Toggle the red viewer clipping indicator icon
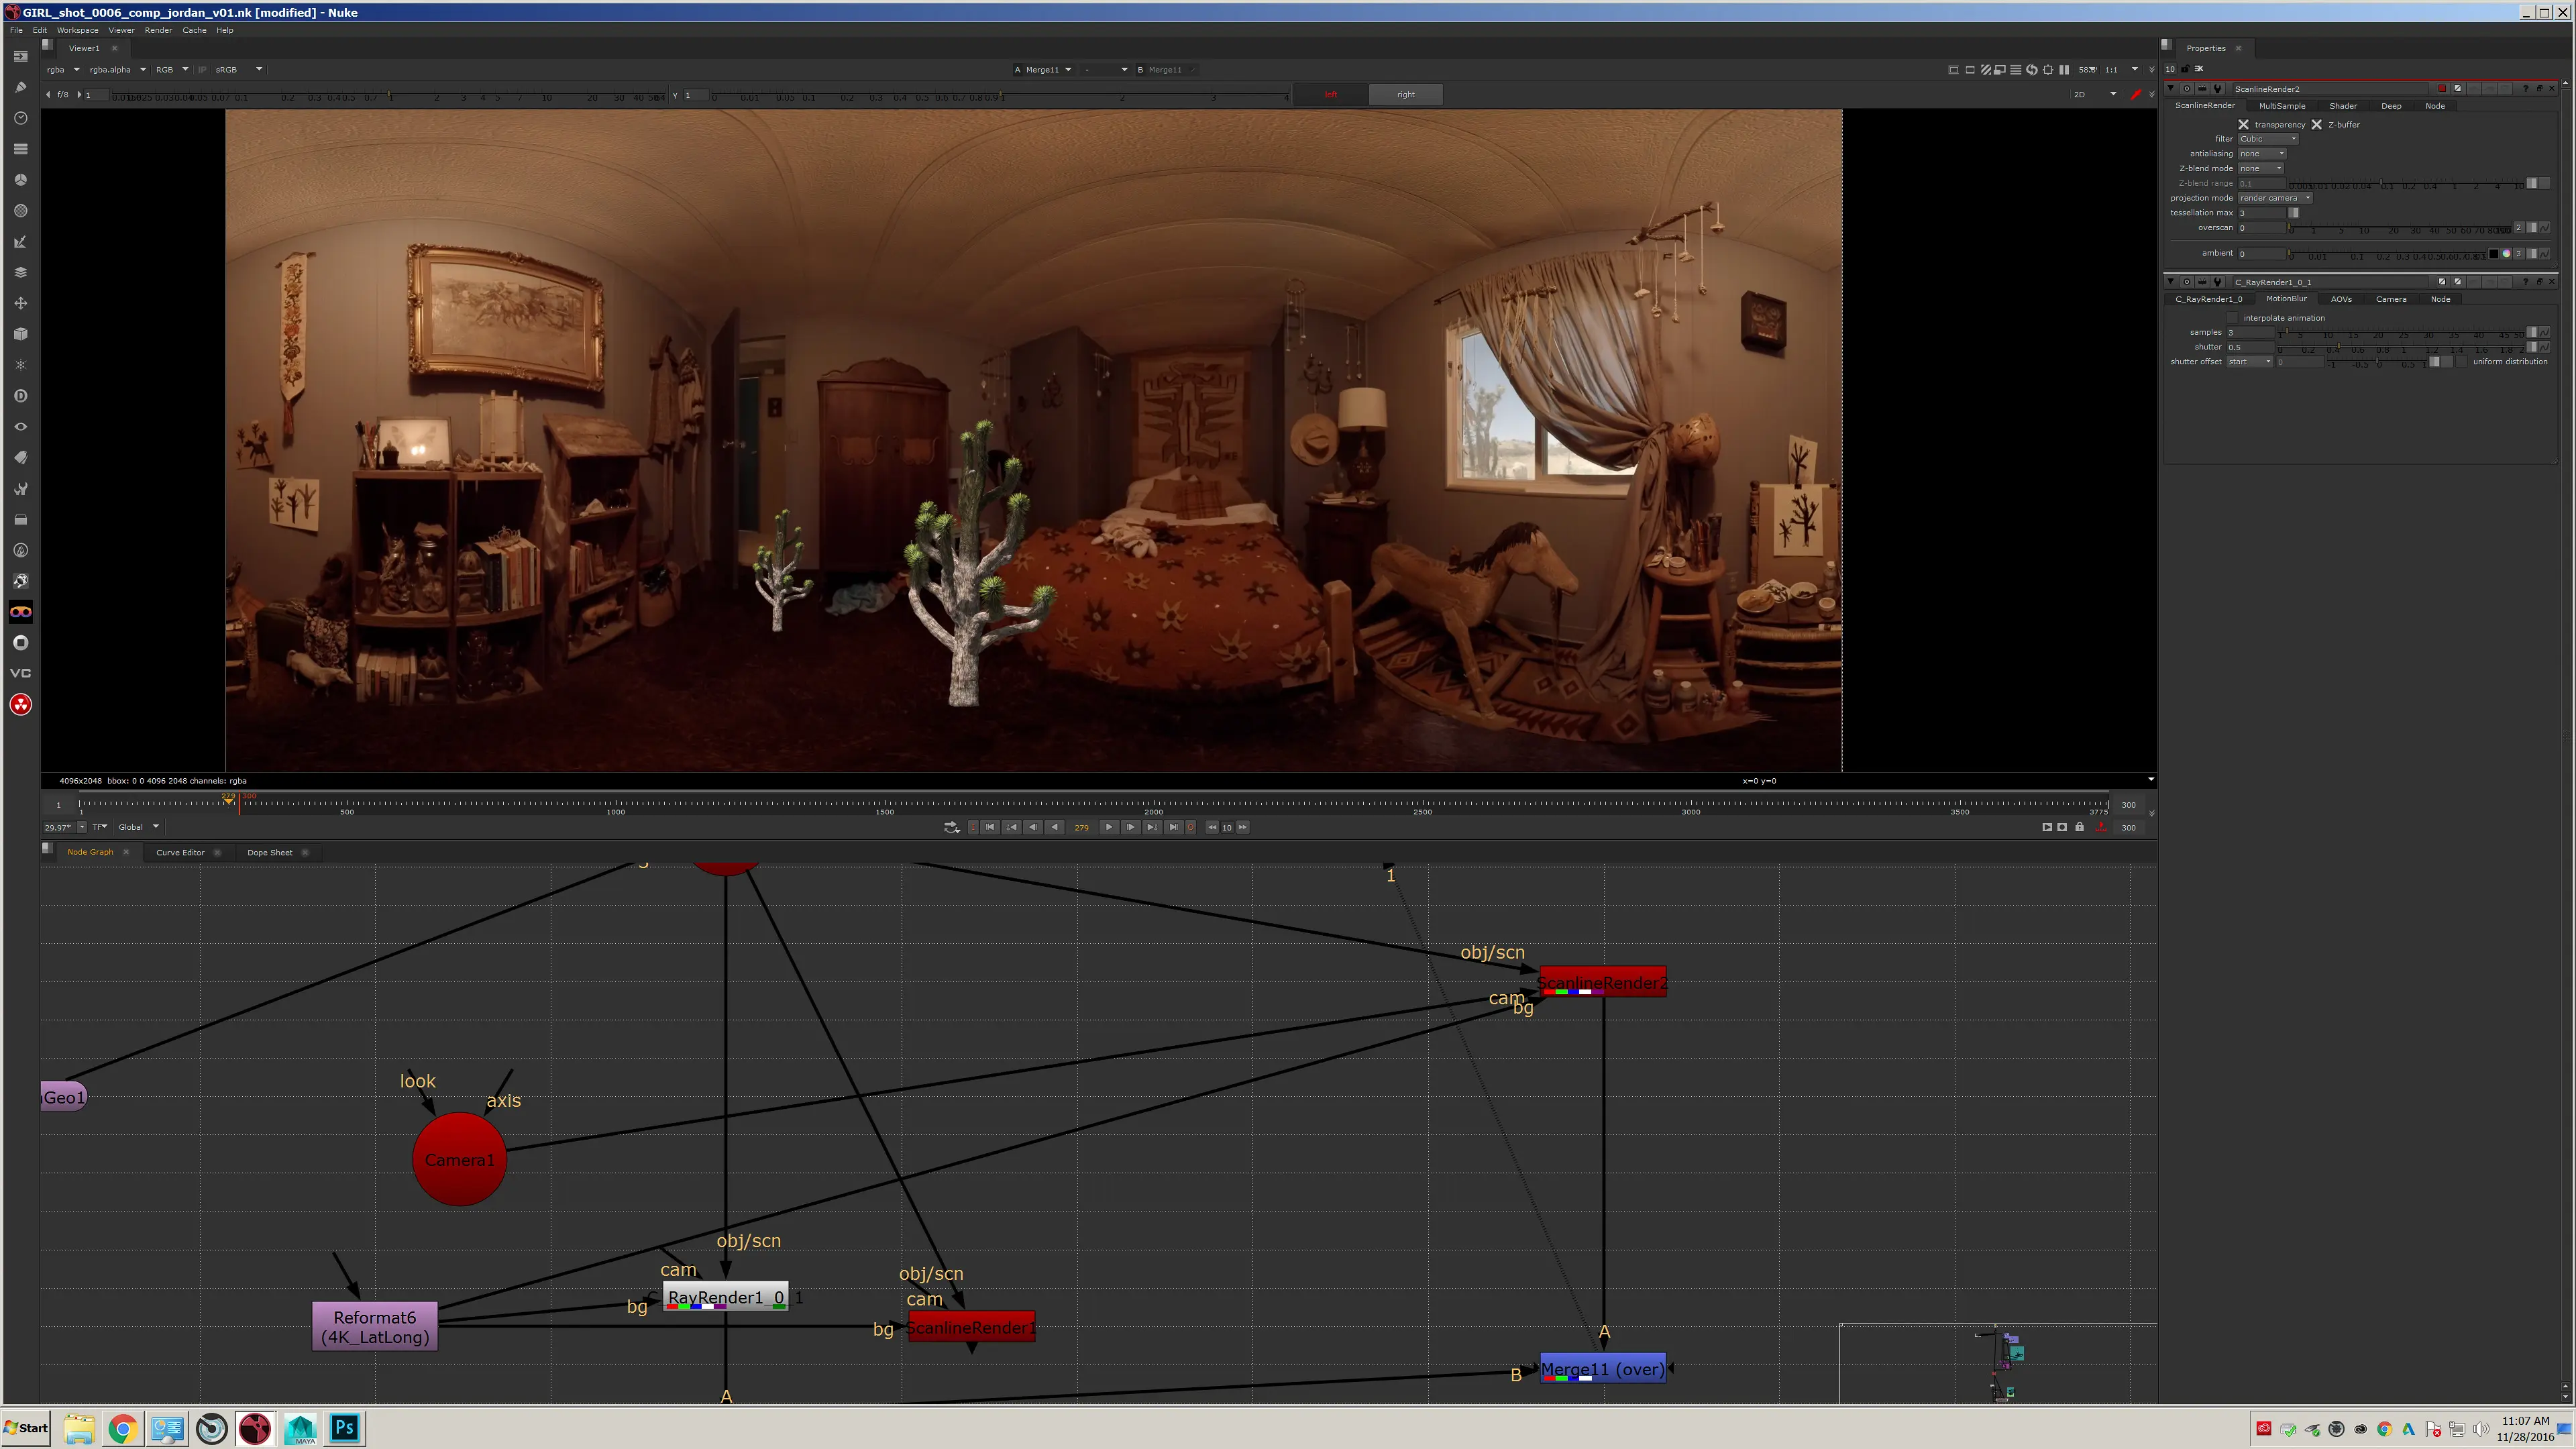This screenshot has height=1449, width=2576. pos(2135,94)
